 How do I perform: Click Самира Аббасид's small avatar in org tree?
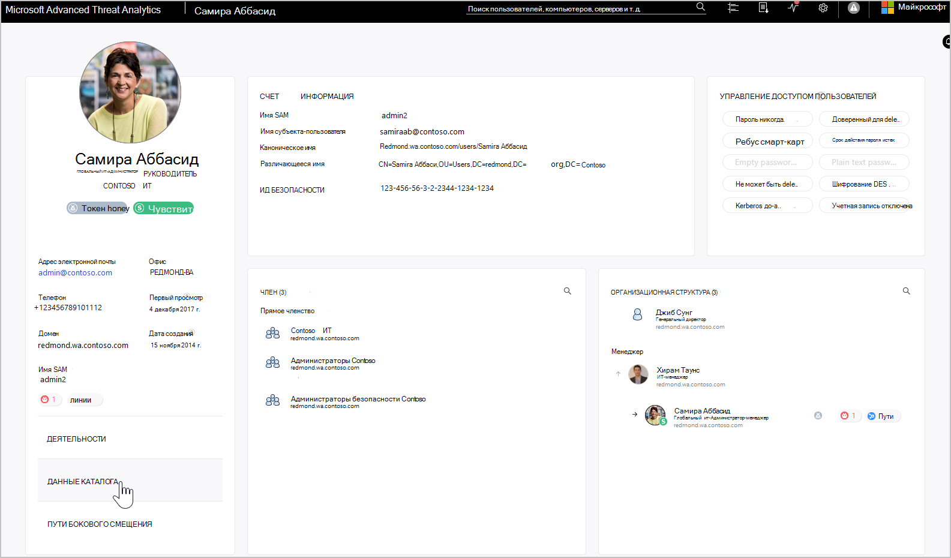(655, 415)
